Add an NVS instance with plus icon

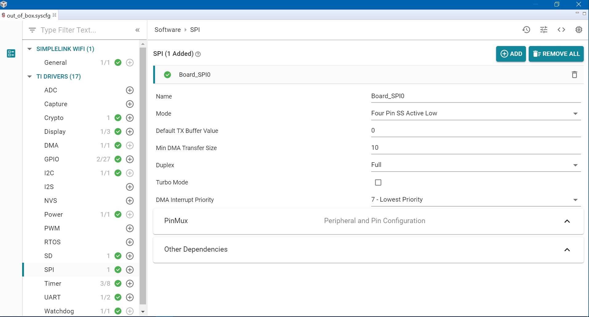coord(130,201)
